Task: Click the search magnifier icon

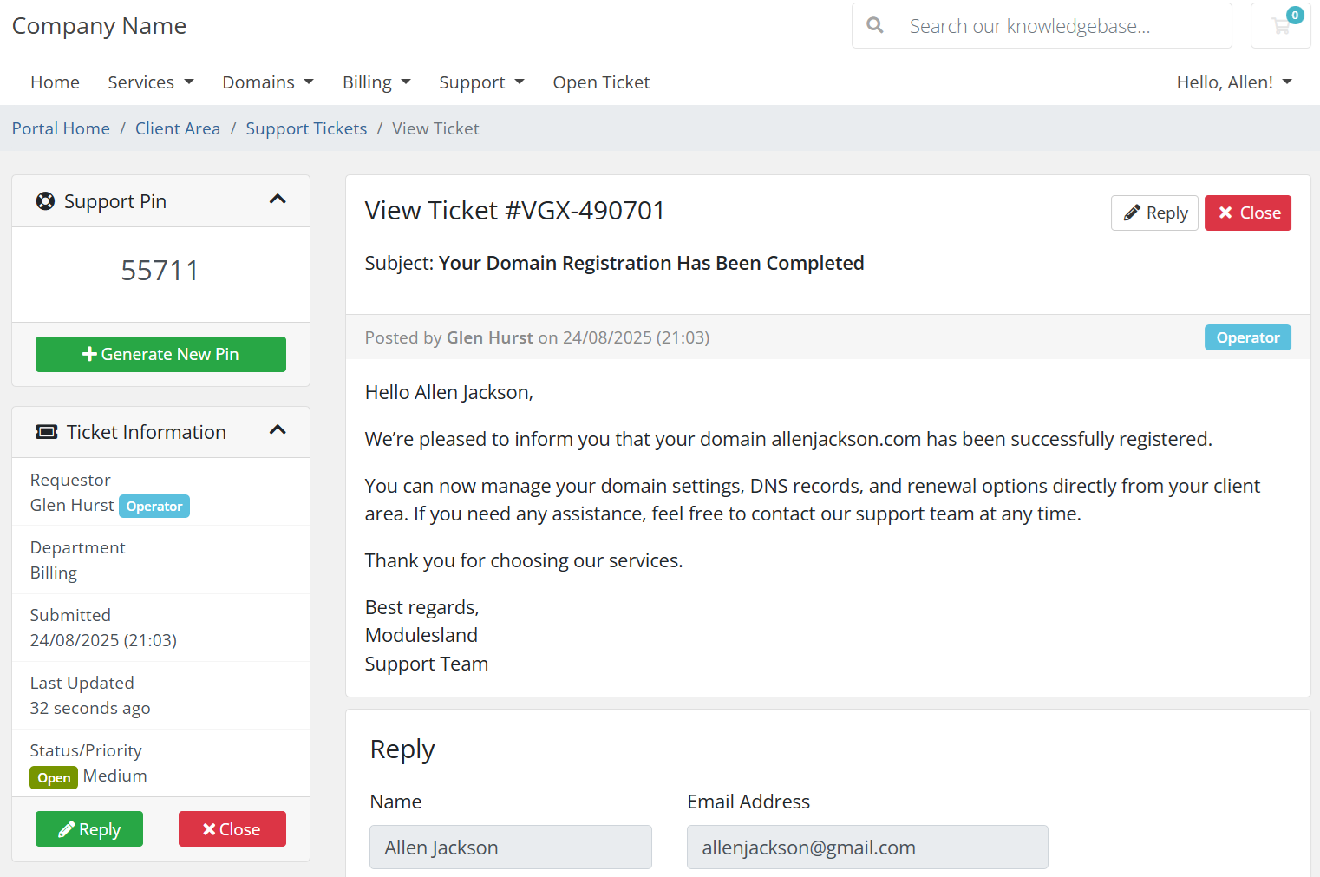Action: [875, 26]
